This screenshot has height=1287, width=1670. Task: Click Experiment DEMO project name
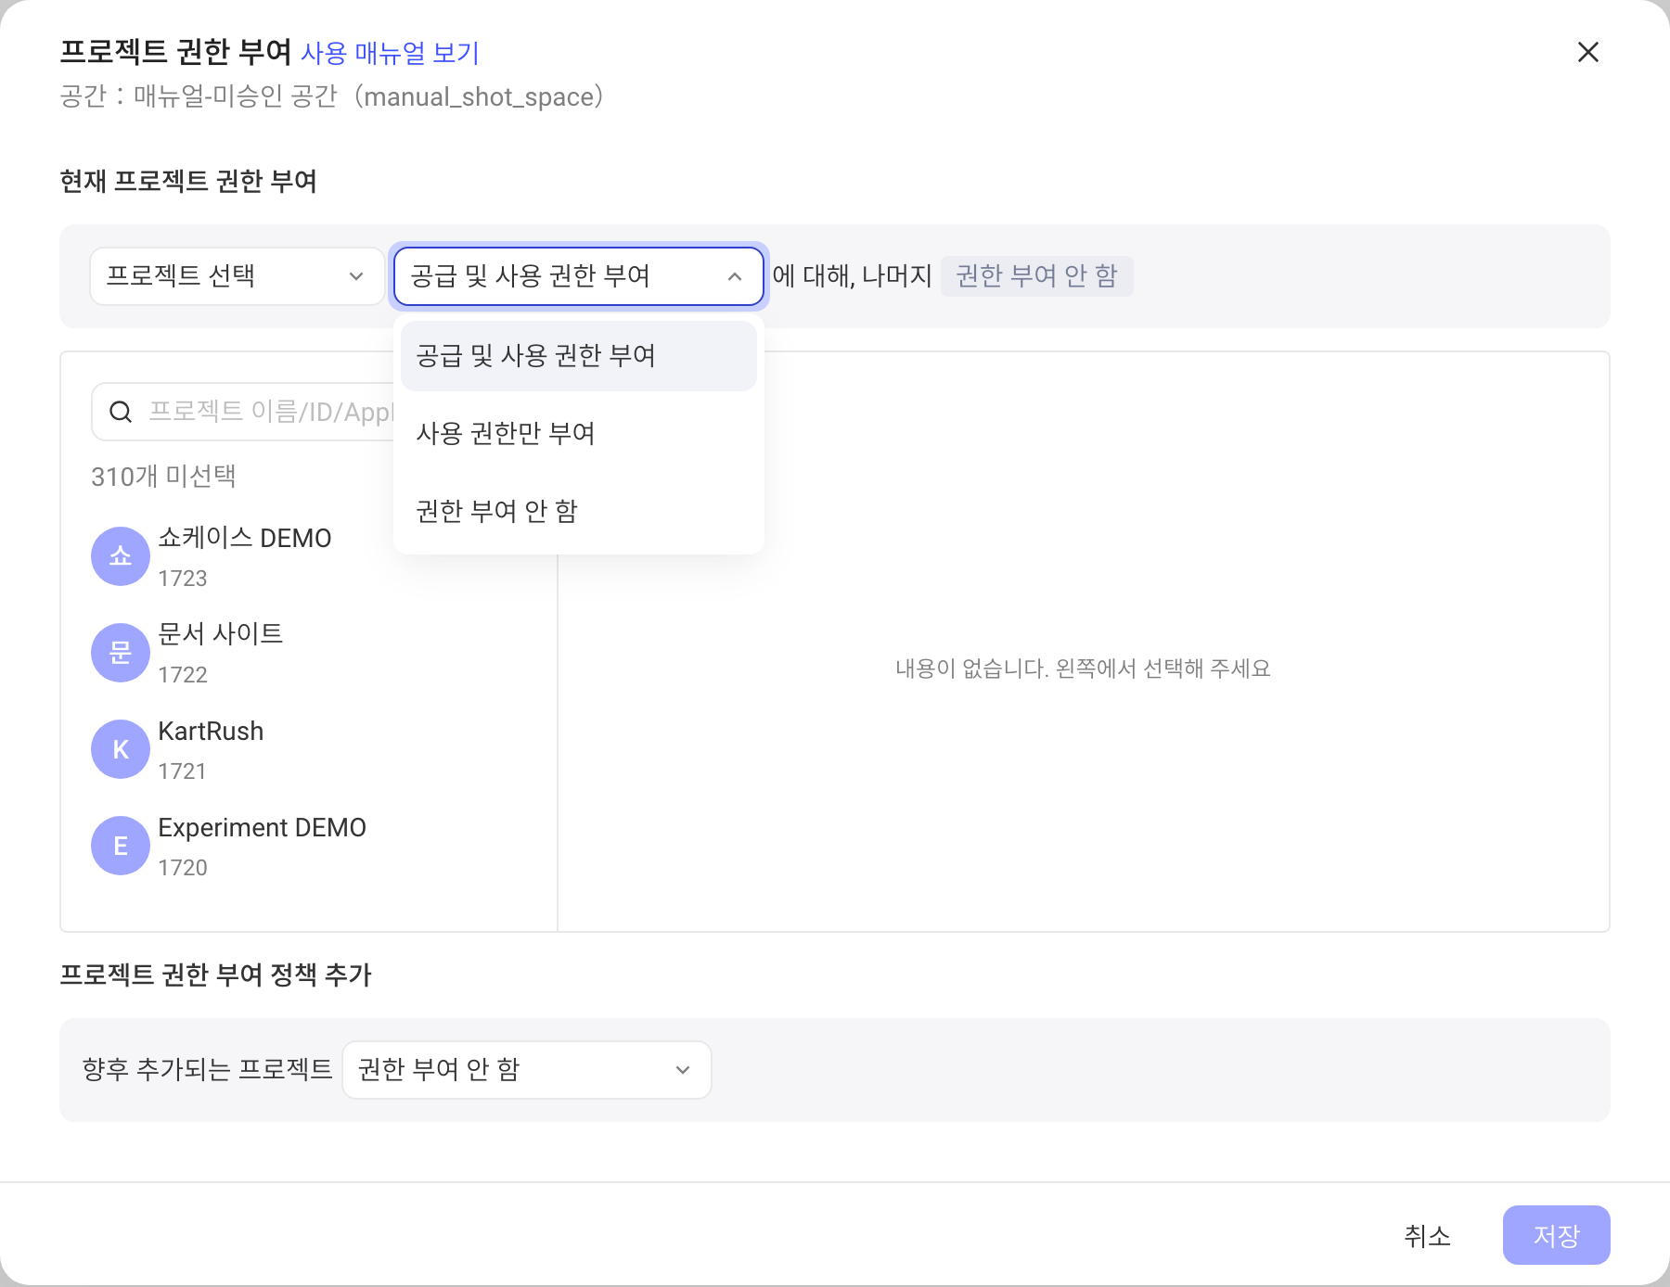(x=262, y=827)
